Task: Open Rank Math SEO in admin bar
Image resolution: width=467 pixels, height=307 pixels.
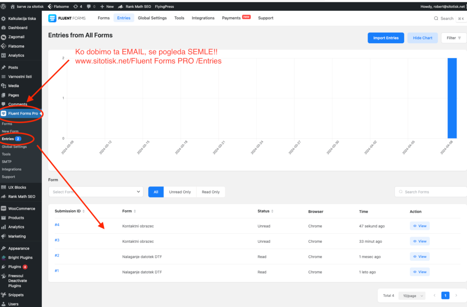Action: (x=135, y=6)
